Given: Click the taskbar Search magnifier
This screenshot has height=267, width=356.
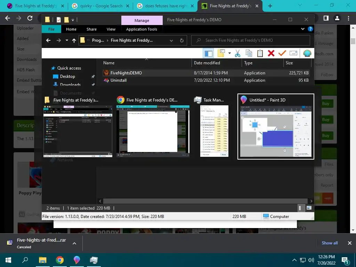Looking at the screenshot, I should click(x=25, y=260).
